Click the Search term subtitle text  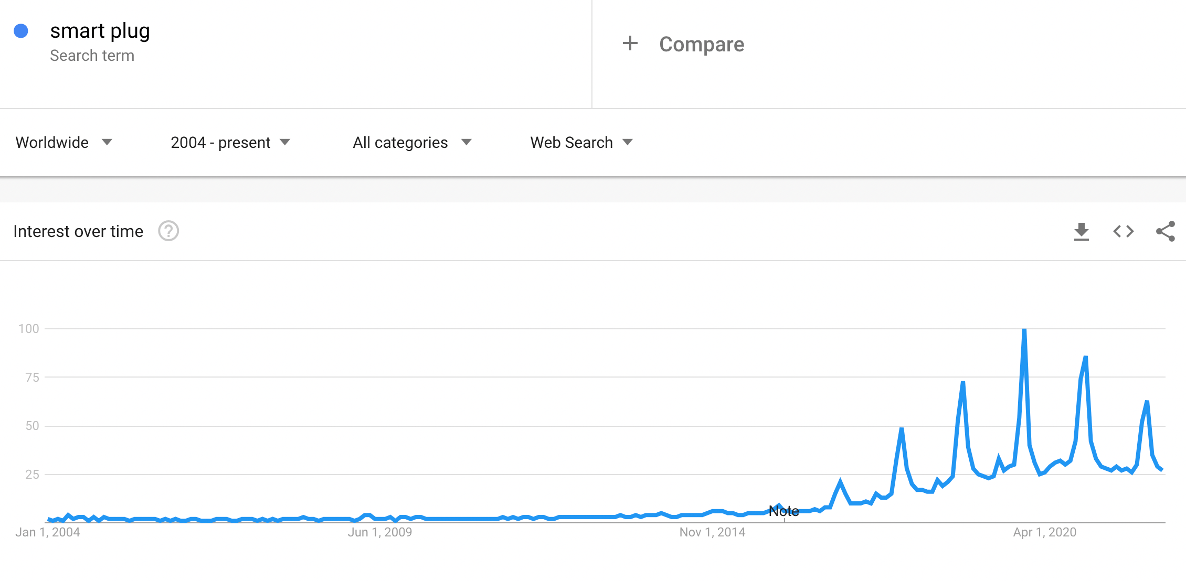pyautogui.click(x=92, y=56)
